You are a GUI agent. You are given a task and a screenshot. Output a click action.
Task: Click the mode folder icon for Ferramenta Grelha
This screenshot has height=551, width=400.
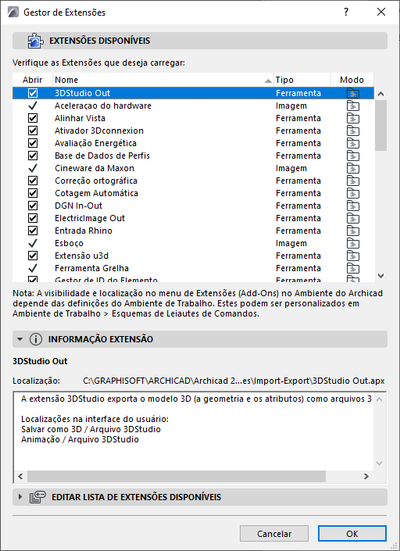coord(353,269)
